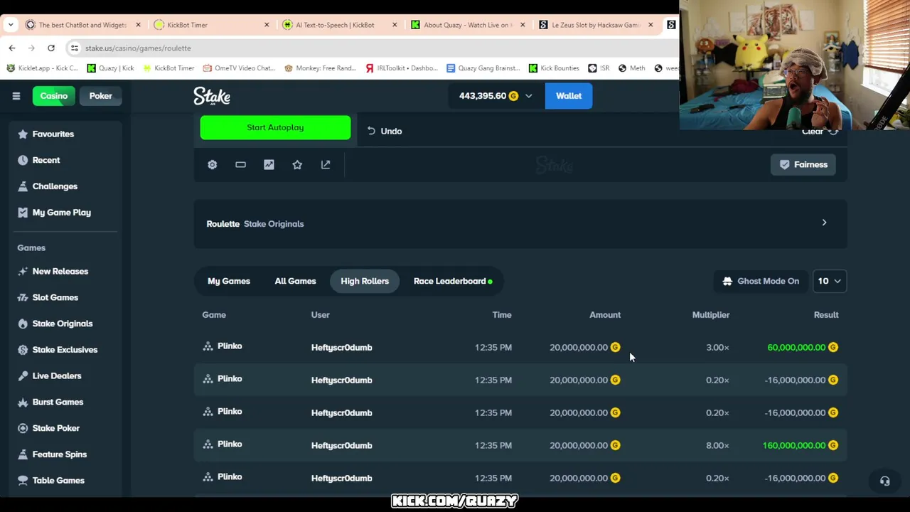Click the Live Dealers sidebar icon
Image resolution: width=910 pixels, height=512 pixels.
coord(23,376)
